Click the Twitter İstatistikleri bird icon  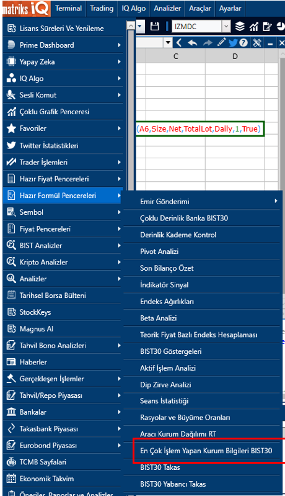pyautogui.click(x=11, y=145)
